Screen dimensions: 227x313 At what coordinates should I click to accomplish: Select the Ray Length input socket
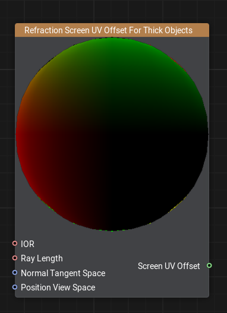click(15, 258)
